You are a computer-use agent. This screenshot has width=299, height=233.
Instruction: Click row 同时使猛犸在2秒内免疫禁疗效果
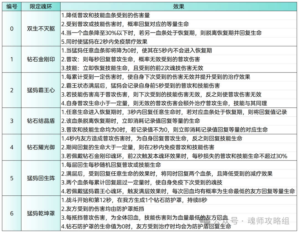[179, 42]
